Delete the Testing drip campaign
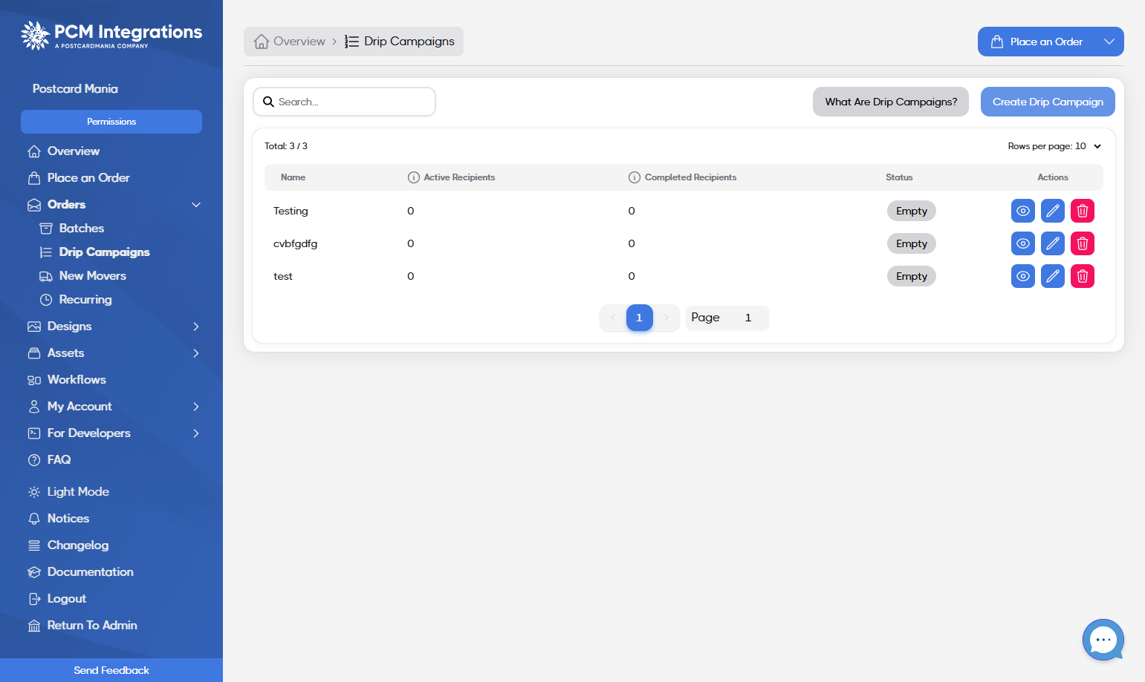Screen dimensions: 1145x682 click(x=1083, y=211)
